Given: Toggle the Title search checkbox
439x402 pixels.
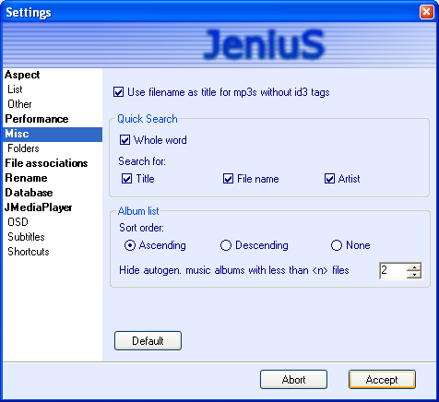Looking at the screenshot, I should [126, 179].
